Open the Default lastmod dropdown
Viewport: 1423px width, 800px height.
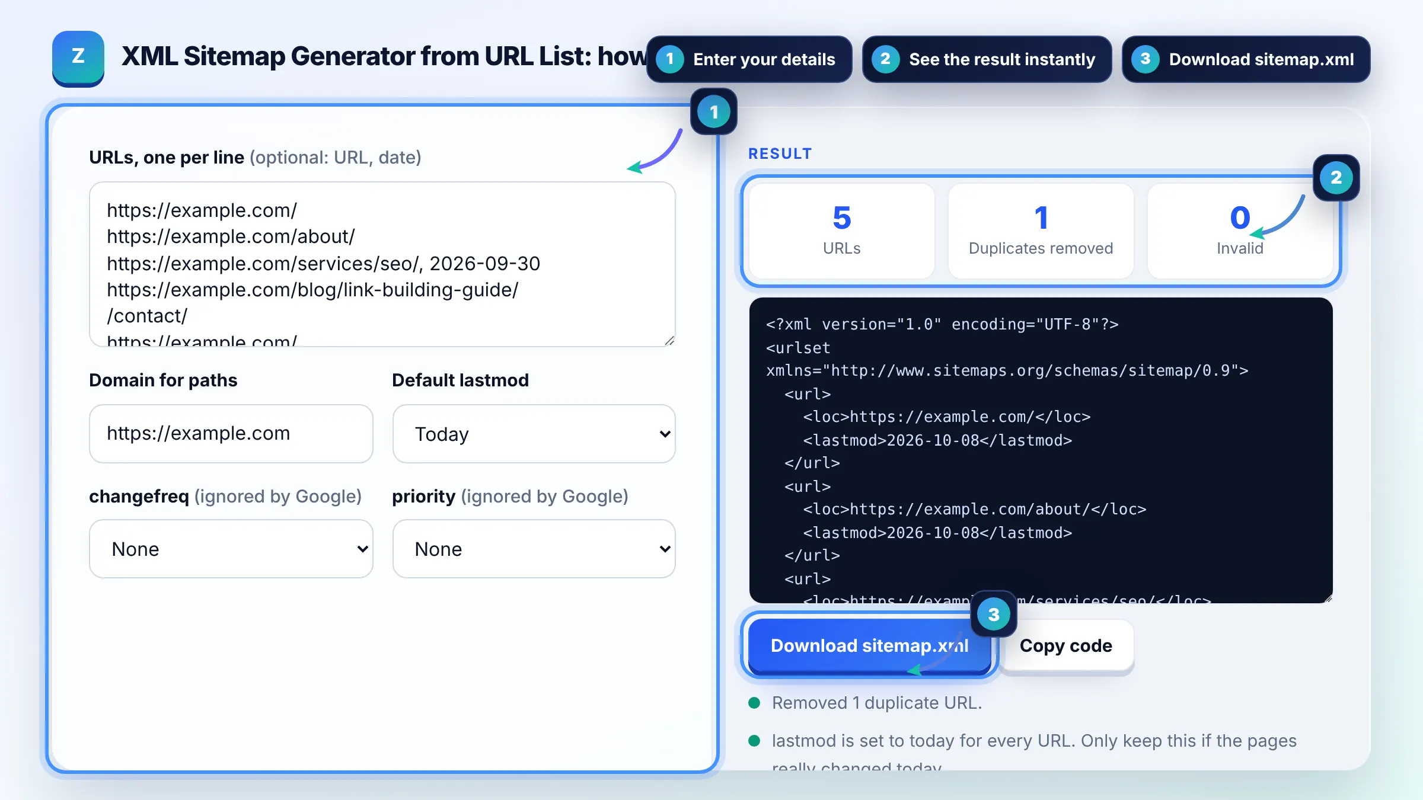534,434
